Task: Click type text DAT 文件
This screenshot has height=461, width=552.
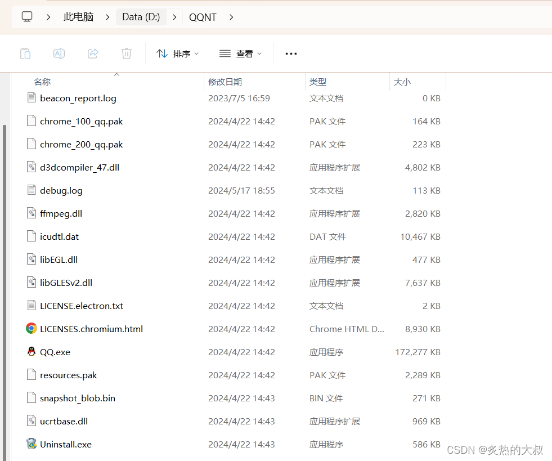Action: coord(327,236)
